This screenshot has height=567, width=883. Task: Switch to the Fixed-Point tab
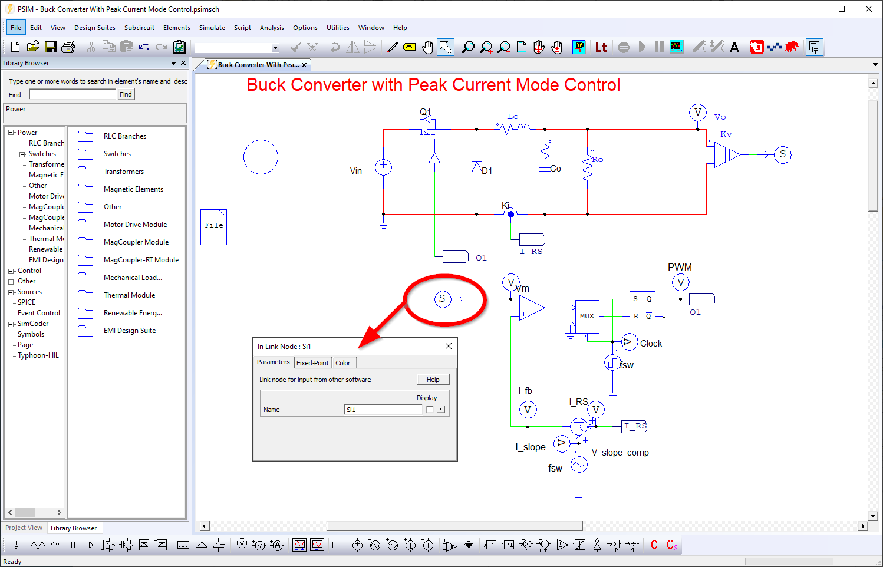[312, 363]
